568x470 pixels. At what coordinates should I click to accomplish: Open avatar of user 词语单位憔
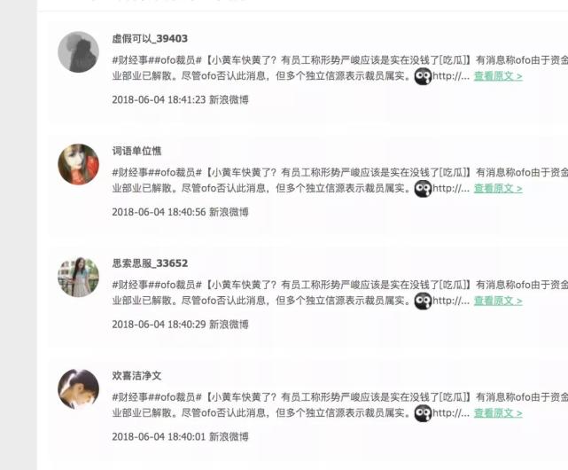[78, 164]
